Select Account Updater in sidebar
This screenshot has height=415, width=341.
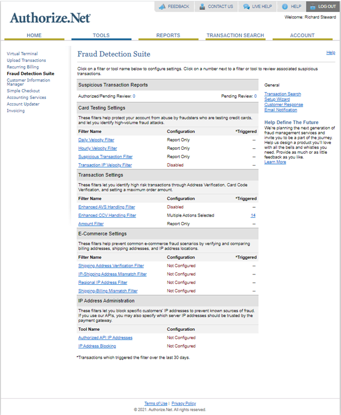pyautogui.click(x=23, y=104)
